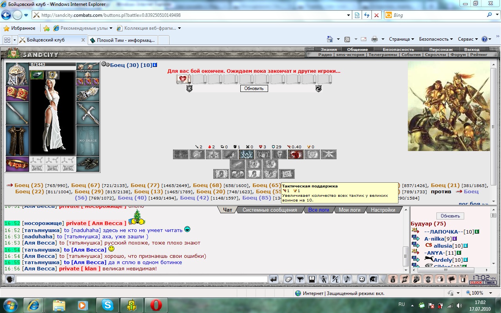Screen dimensions: 501x313
Task: Open Коллекция веб-фрагментов dropdown
Action: pyautogui.click(x=149, y=28)
